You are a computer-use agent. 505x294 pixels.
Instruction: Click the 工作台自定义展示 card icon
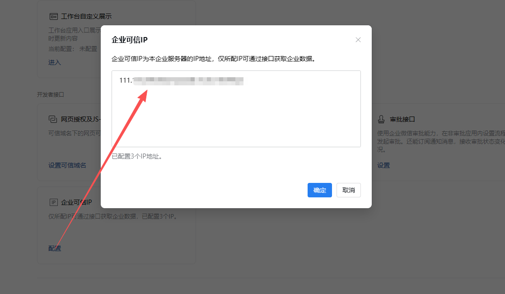click(53, 16)
